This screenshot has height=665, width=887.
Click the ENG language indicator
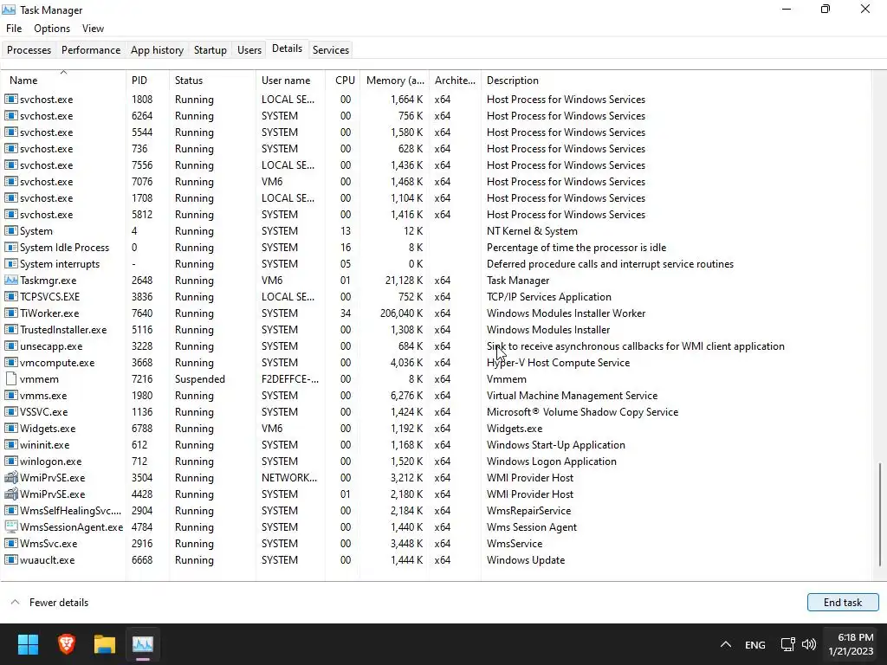point(755,644)
